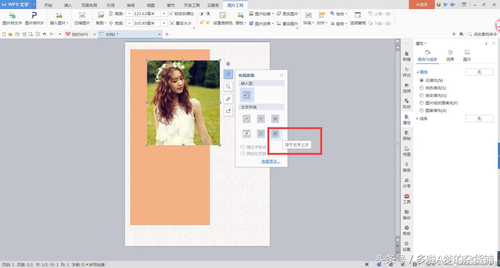Choose 浮于文字上方 wrap layout icon
This screenshot has height=268, width=500.
(x=275, y=134)
